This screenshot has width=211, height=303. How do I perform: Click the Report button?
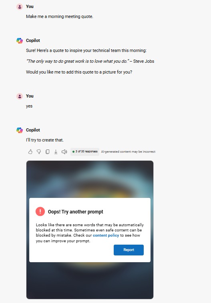click(x=129, y=250)
